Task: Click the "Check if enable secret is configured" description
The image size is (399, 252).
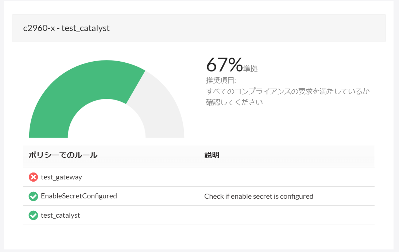Action: click(259, 197)
